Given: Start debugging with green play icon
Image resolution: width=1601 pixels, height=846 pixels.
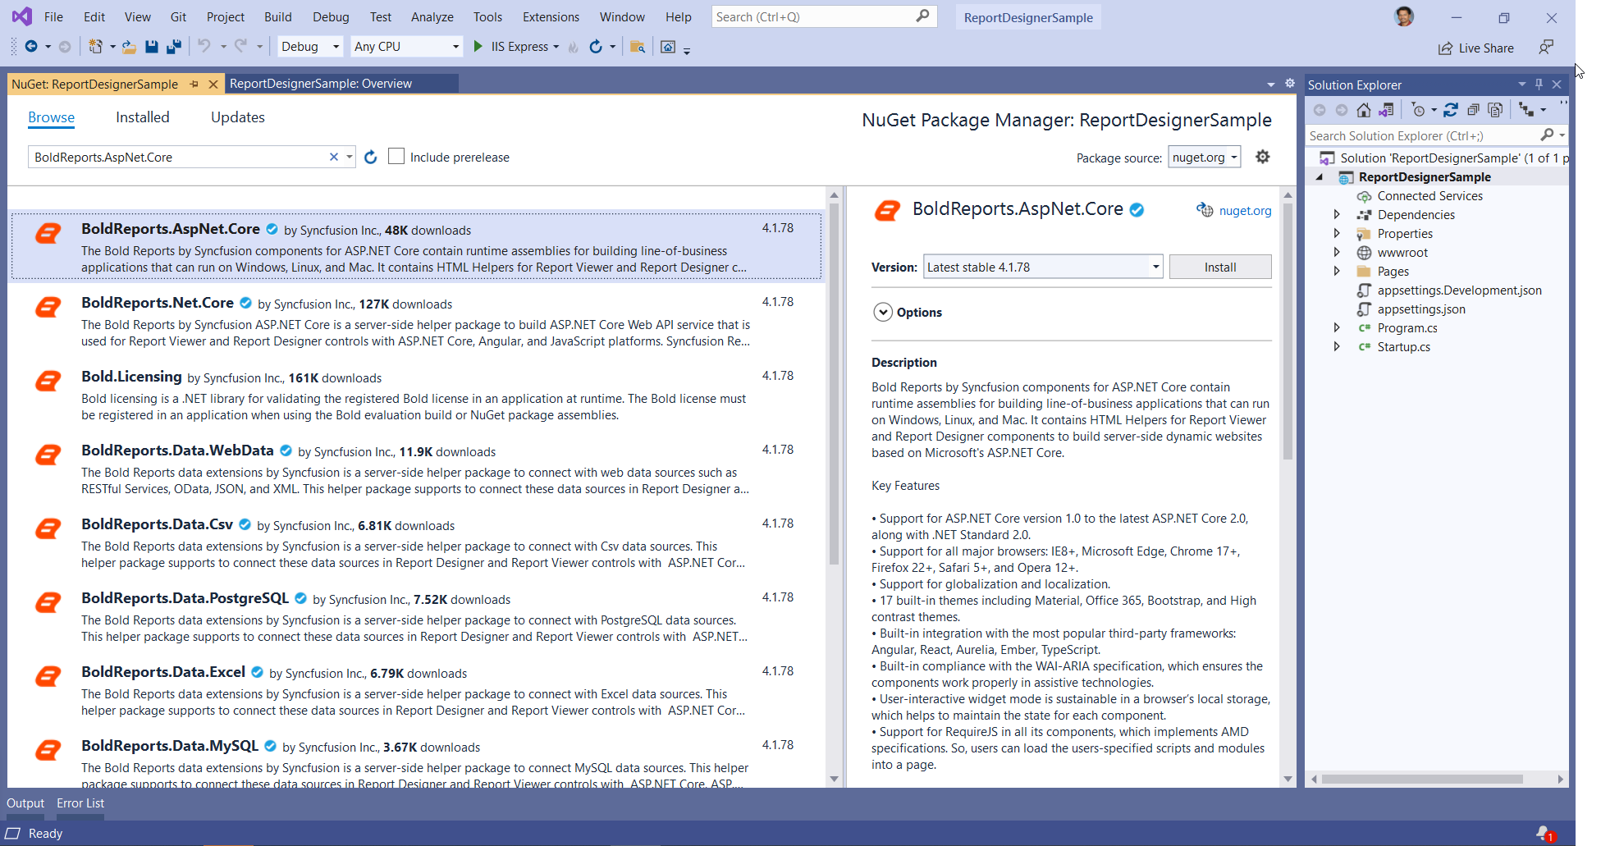Looking at the screenshot, I should [478, 47].
